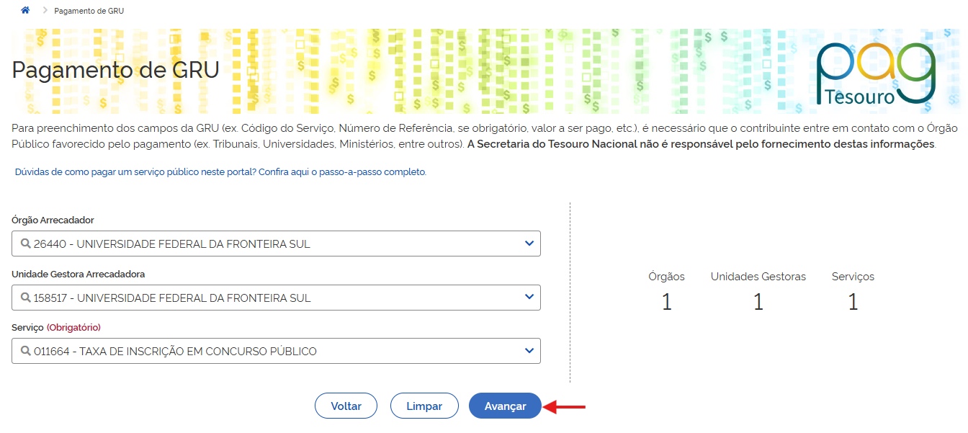Viewport: 968px width, 433px height.
Task: Click the breadcrumb separator chevron
Action: click(x=45, y=11)
